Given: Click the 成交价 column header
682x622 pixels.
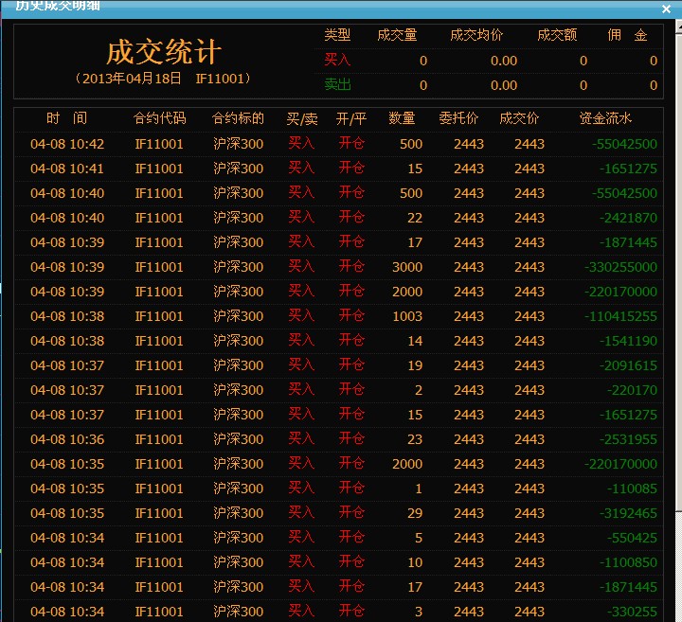Looking at the screenshot, I should pyautogui.click(x=519, y=119).
